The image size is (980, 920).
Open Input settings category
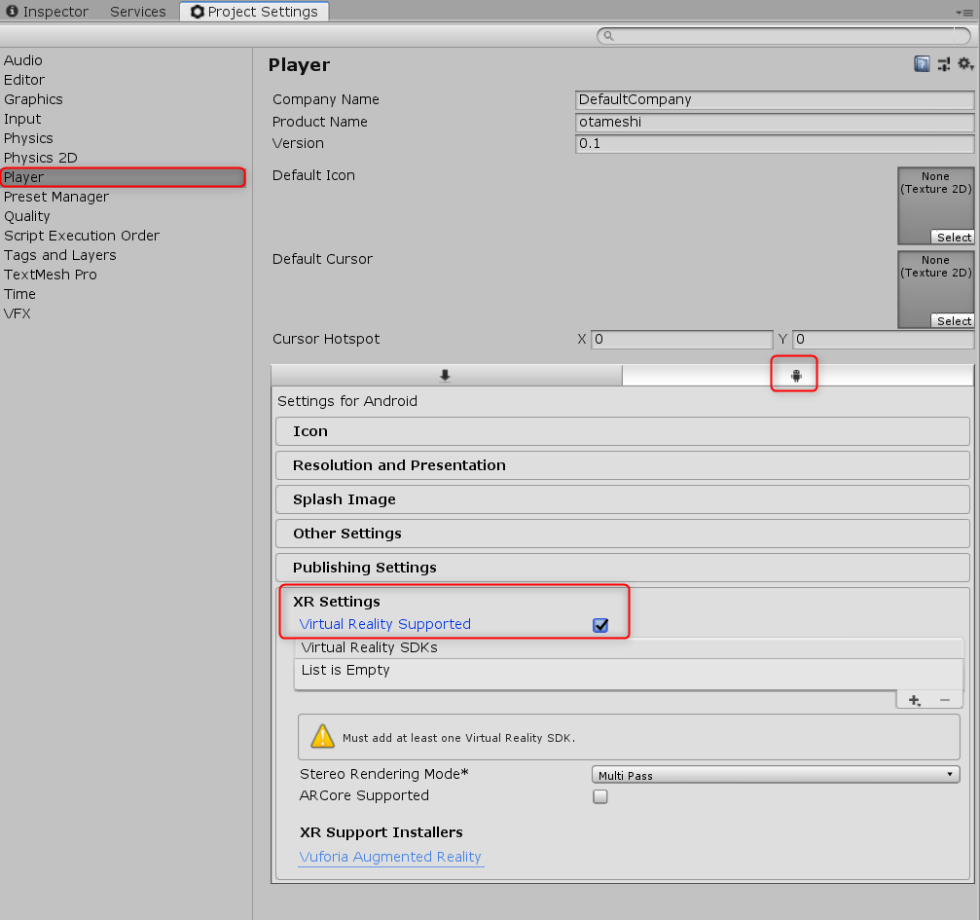click(x=124, y=118)
